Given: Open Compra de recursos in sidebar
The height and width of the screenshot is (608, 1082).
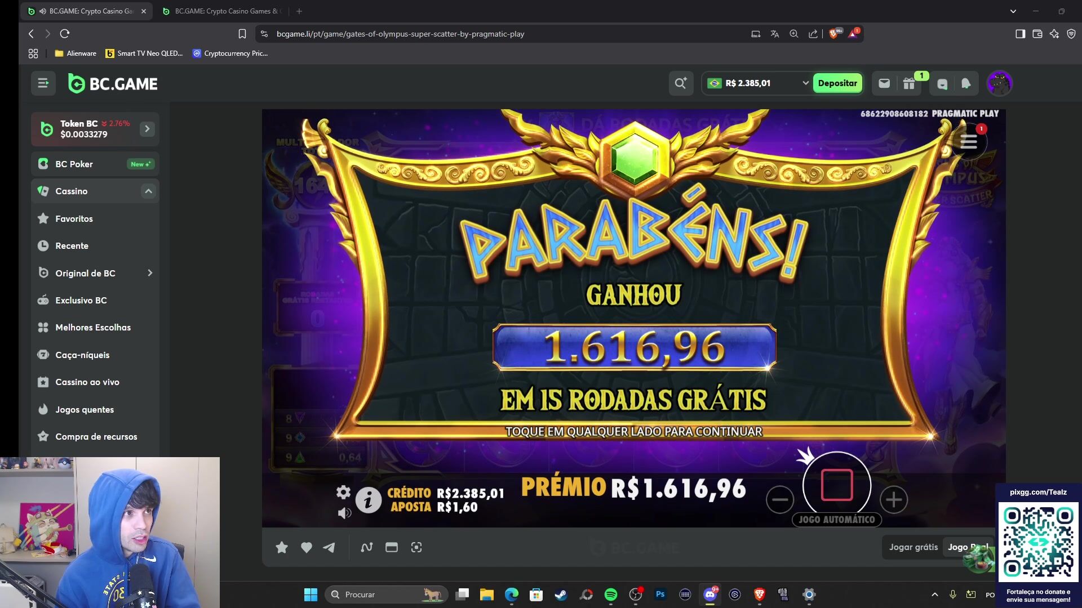Looking at the screenshot, I should click(x=95, y=436).
